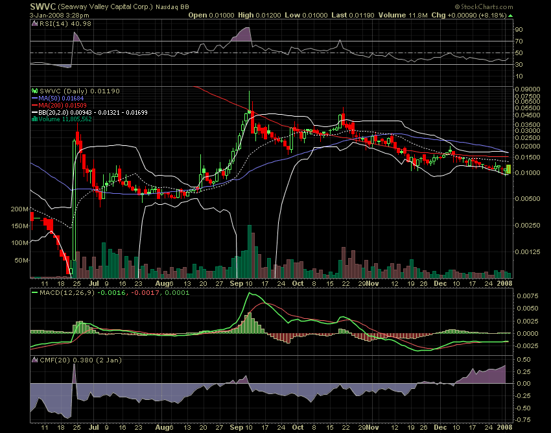
Task: Click the 0.0075 MACD axis label
Action: pyautogui.click(x=527, y=296)
